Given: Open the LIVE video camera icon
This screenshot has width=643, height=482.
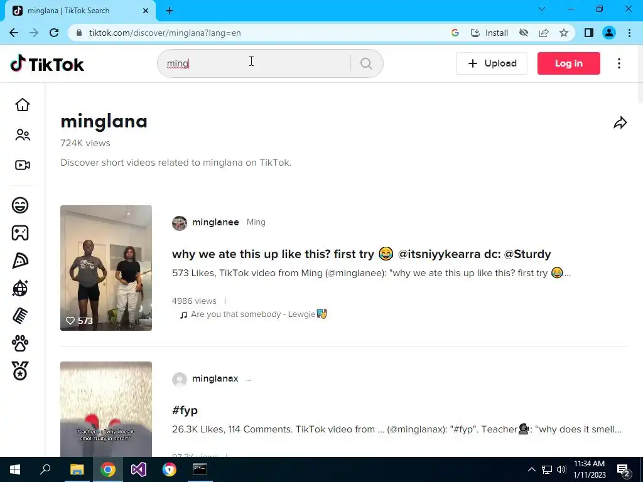Looking at the screenshot, I should pos(23,165).
